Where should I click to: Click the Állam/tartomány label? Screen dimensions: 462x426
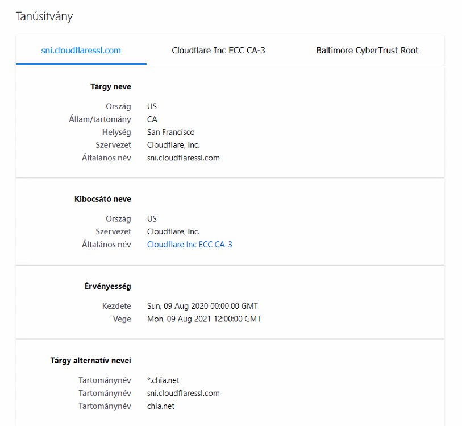(100, 119)
